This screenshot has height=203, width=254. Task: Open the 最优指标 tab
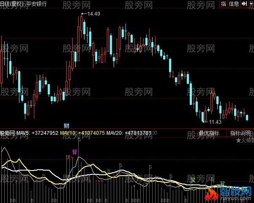pyautogui.click(x=209, y=133)
